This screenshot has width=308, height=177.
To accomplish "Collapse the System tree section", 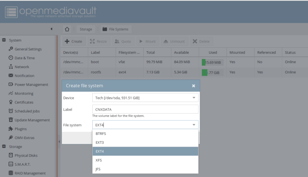I will click(4, 40).
